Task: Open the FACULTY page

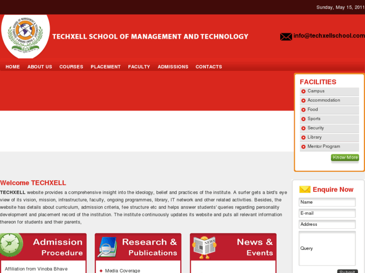Action: [x=139, y=67]
